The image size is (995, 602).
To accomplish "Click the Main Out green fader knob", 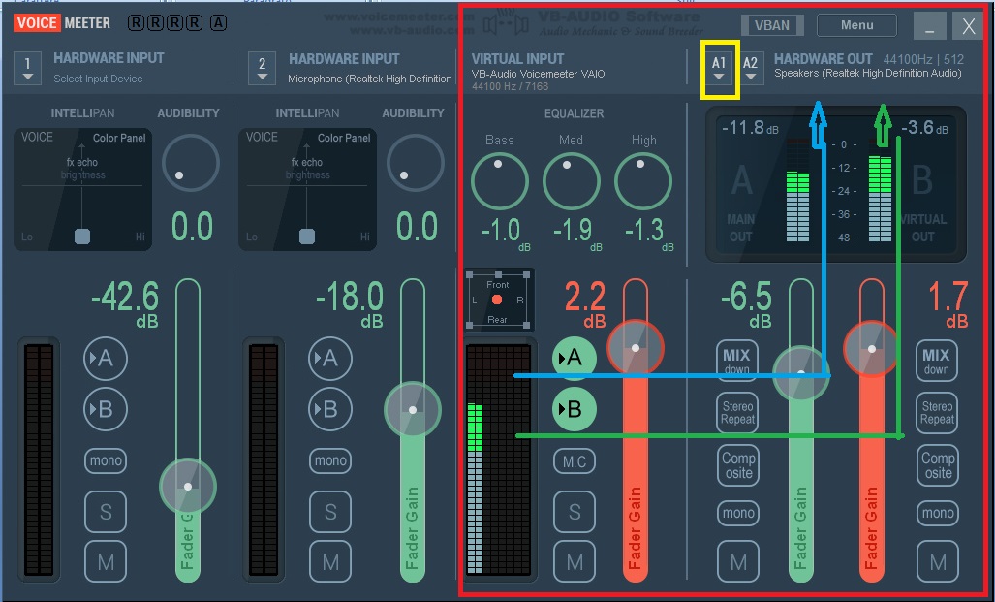I will 801,374.
